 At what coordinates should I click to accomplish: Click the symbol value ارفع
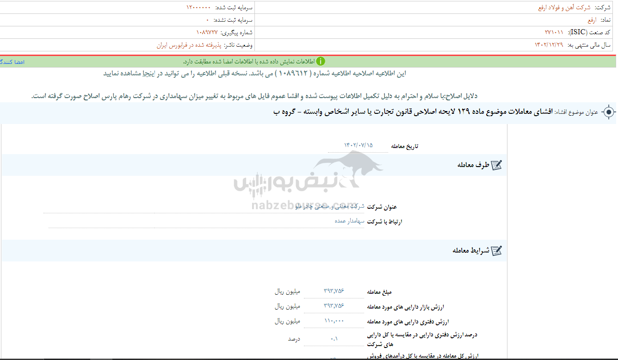[592, 20]
